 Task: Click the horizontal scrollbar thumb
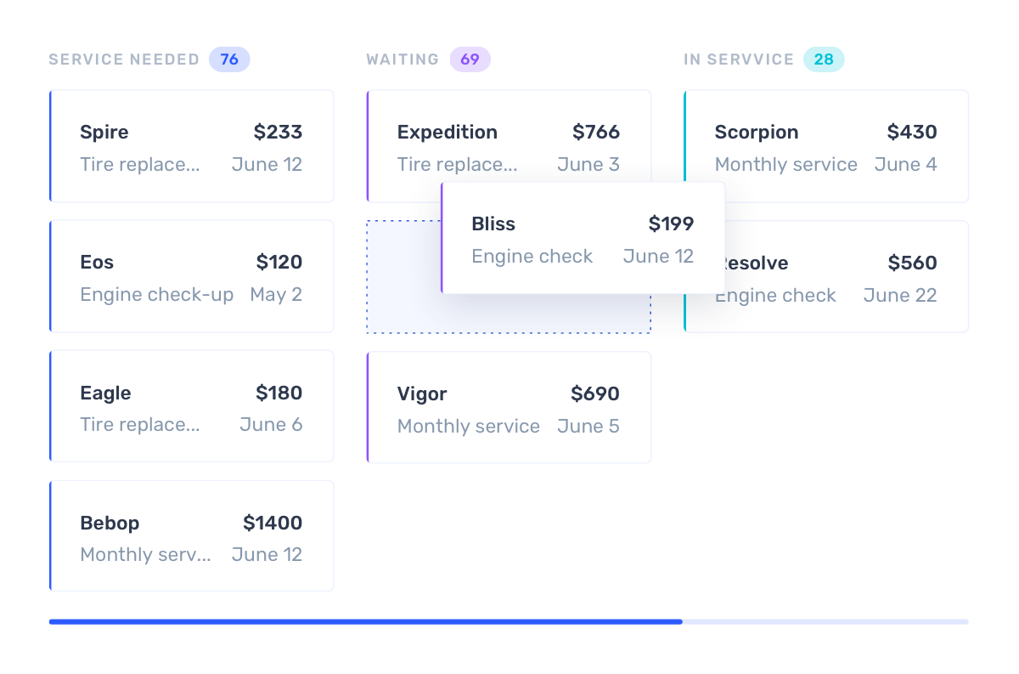pyautogui.click(x=365, y=622)
